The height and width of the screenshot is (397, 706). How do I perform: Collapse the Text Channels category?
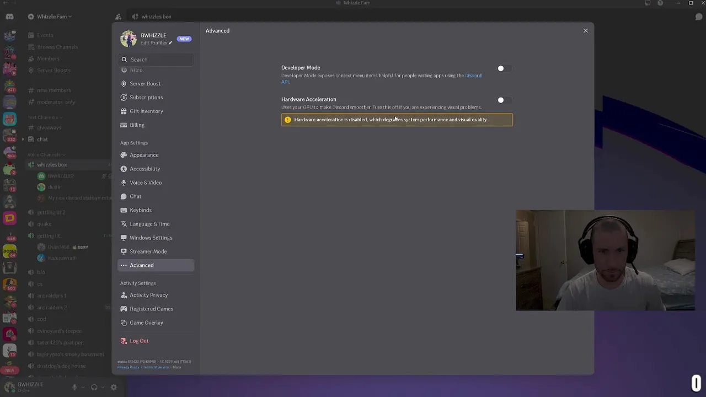point(45,117)
